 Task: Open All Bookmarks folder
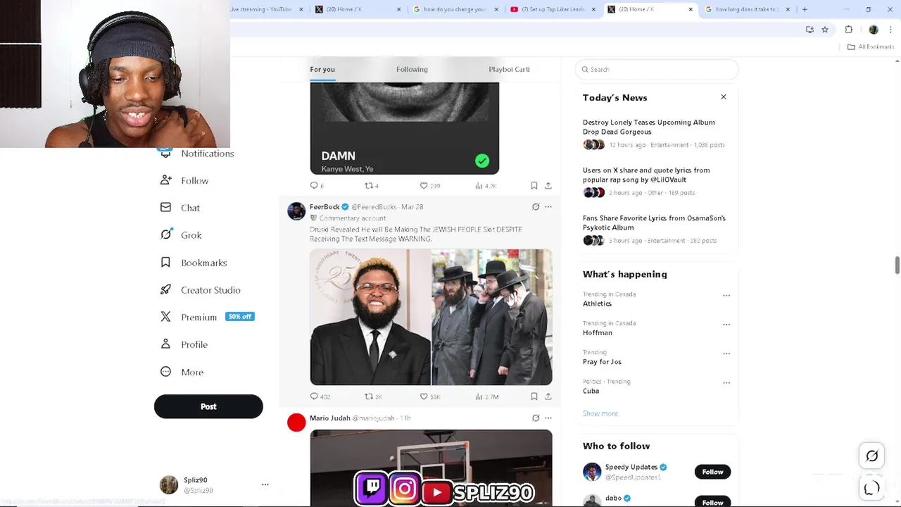(x=871, y=46)
